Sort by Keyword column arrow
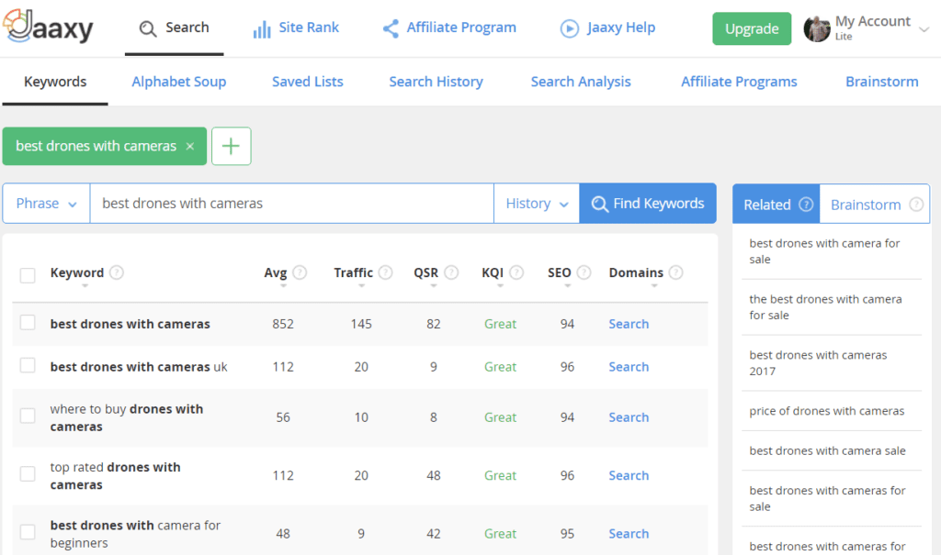 (85, 286)
